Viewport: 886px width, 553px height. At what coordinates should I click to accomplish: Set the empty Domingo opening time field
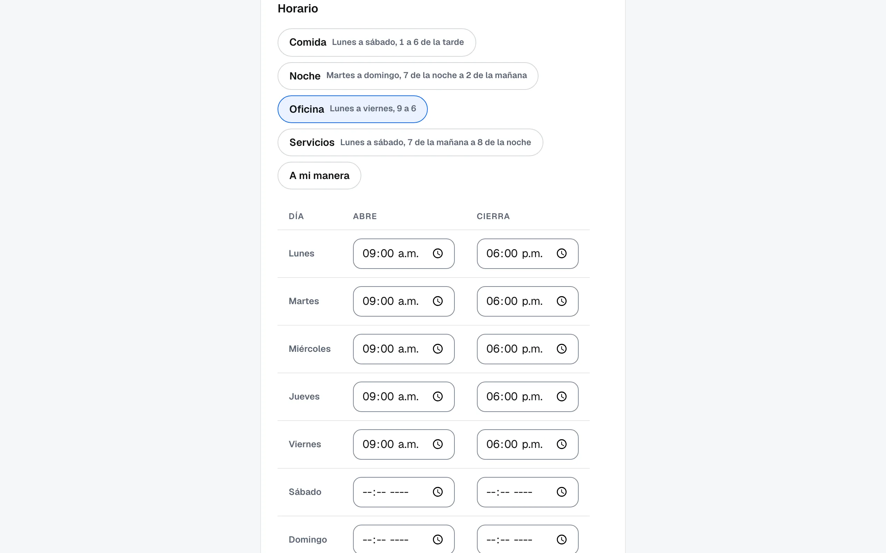click(x=404, y=539)
